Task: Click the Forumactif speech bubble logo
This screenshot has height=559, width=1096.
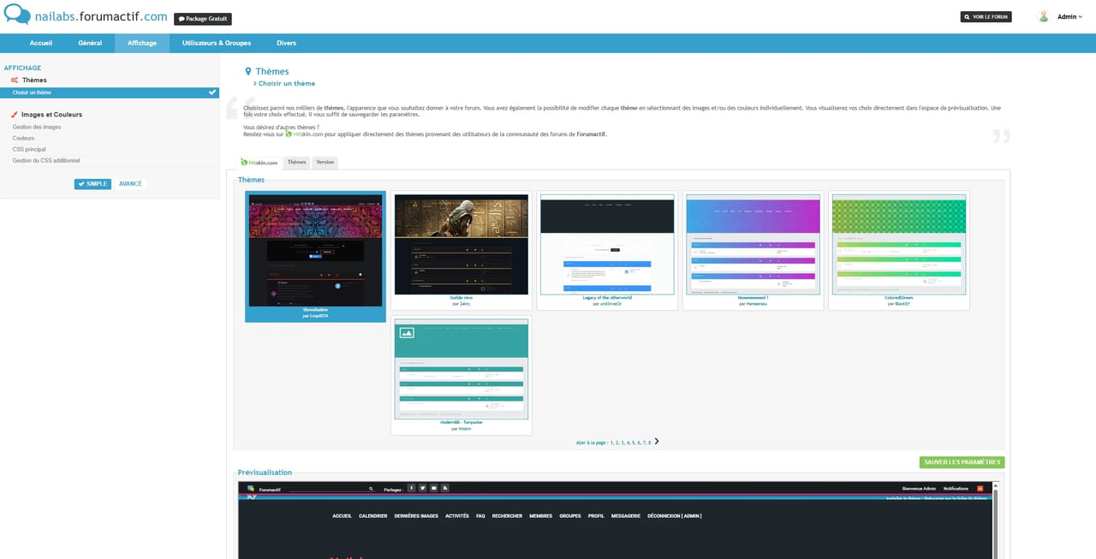Action: pyautogui.click(x=17, y=15)
